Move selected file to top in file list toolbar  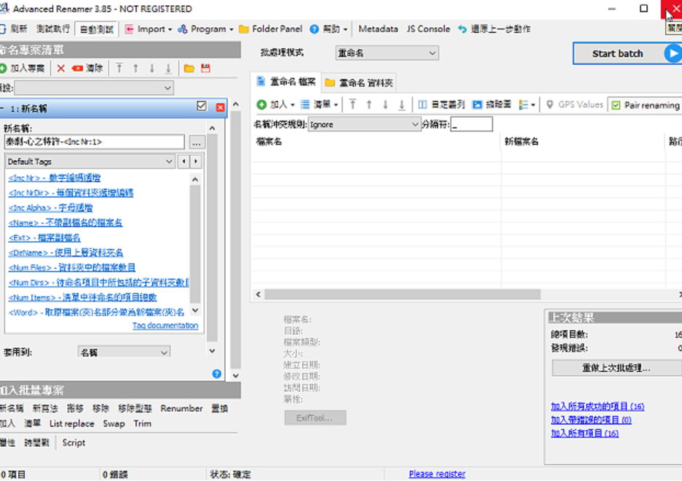pos(353,105)
